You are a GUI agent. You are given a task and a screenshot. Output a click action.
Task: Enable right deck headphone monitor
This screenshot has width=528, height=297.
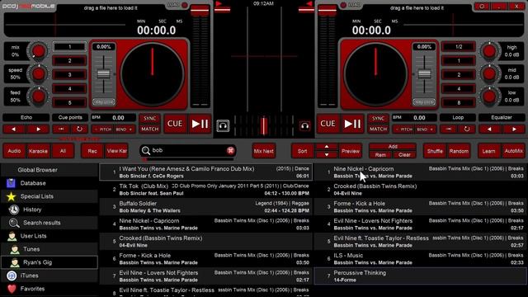pos(304,126)
